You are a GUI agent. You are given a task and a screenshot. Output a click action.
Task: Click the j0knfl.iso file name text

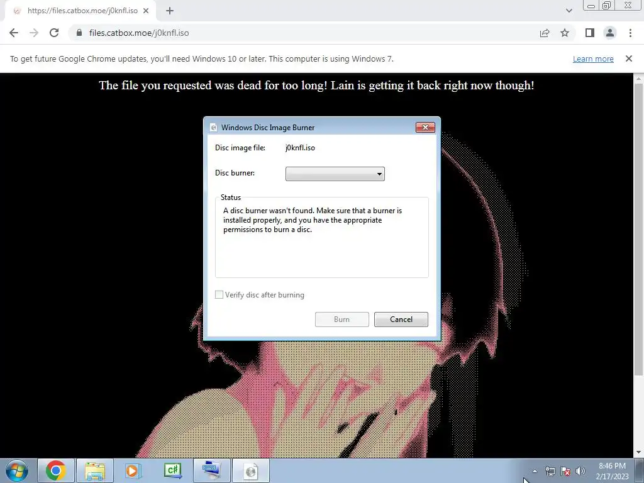point(300,148)
